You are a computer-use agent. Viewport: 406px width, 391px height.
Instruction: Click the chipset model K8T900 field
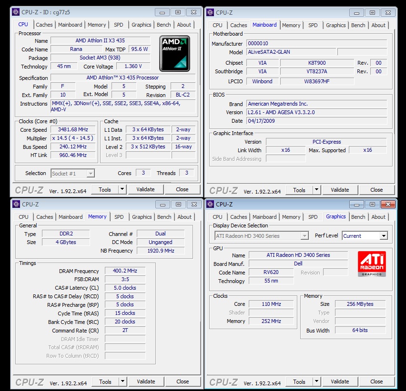tap(317, 63)
